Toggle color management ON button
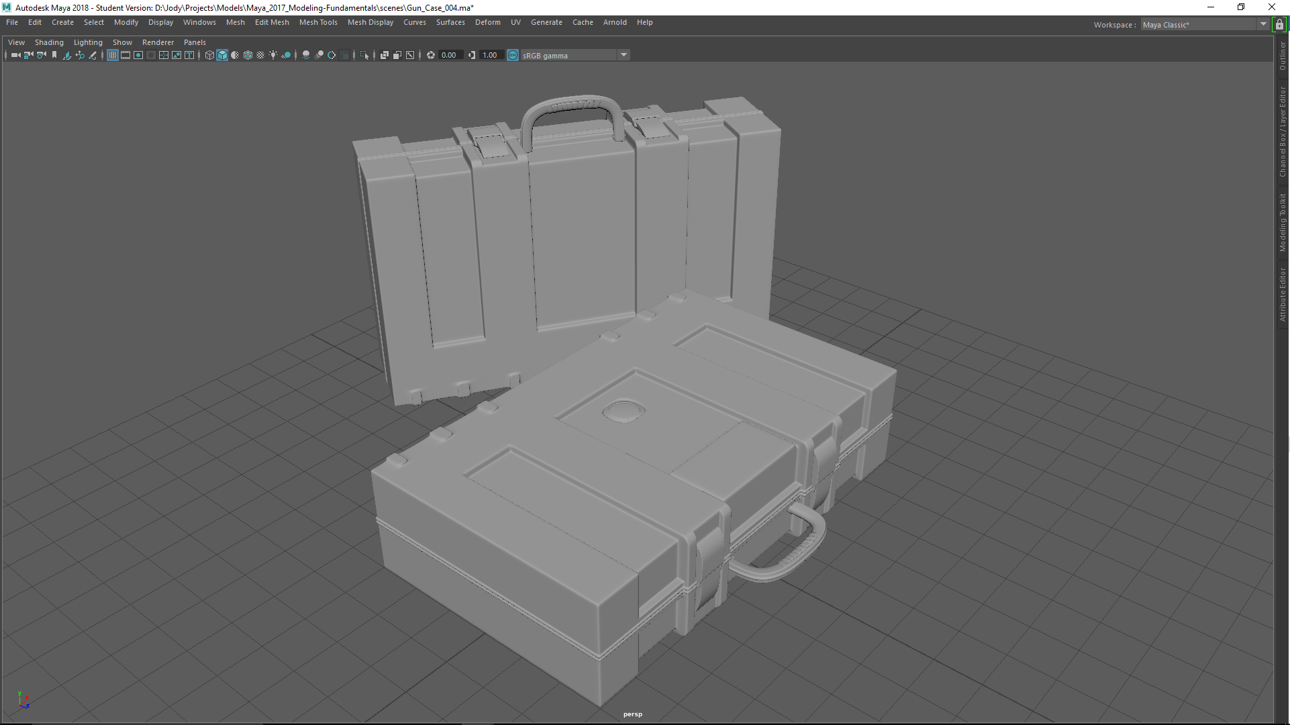The height and width of the screenshot is (725, 1290). tap(513, 55)
